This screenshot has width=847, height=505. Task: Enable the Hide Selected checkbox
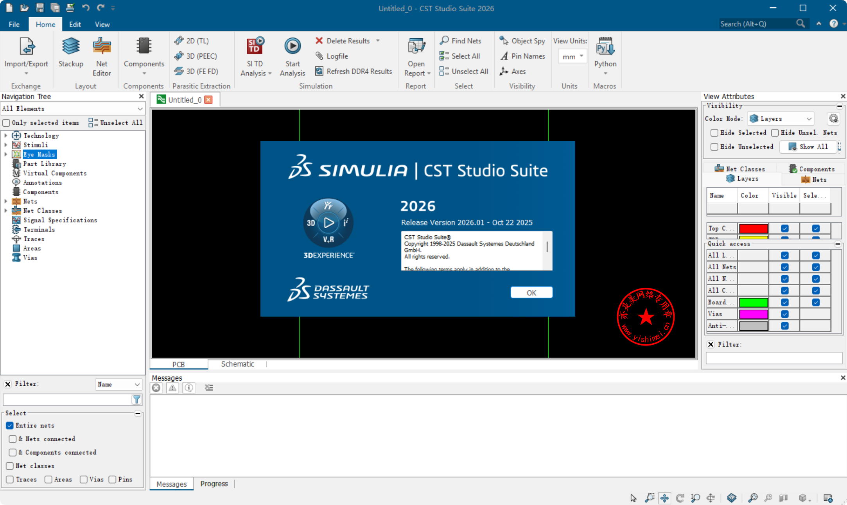pos(714,133)
